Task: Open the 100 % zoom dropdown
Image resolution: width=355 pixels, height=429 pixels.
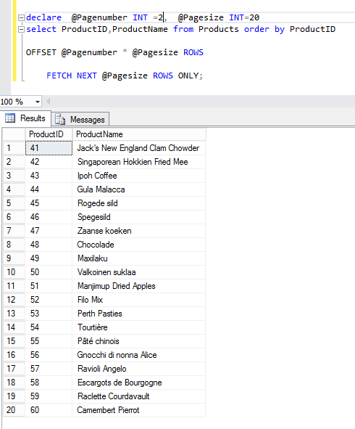Action: click(x=38, y=102)
